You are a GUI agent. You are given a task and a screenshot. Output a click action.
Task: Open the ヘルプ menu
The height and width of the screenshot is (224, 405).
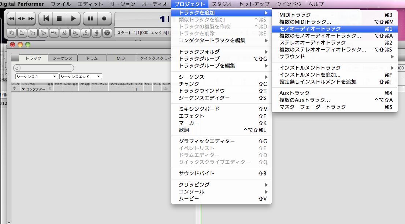coord(316,4)
